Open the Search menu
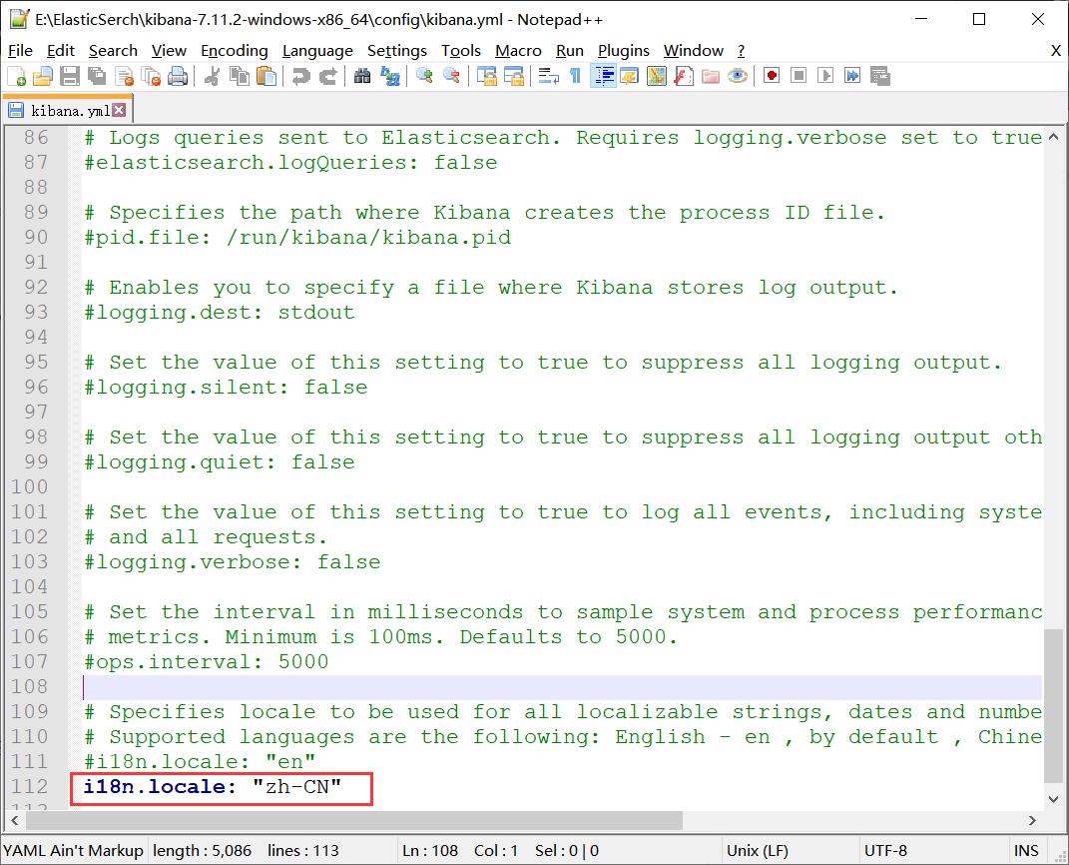Screen dimensions: 1069x865 [x=113, y=51]
